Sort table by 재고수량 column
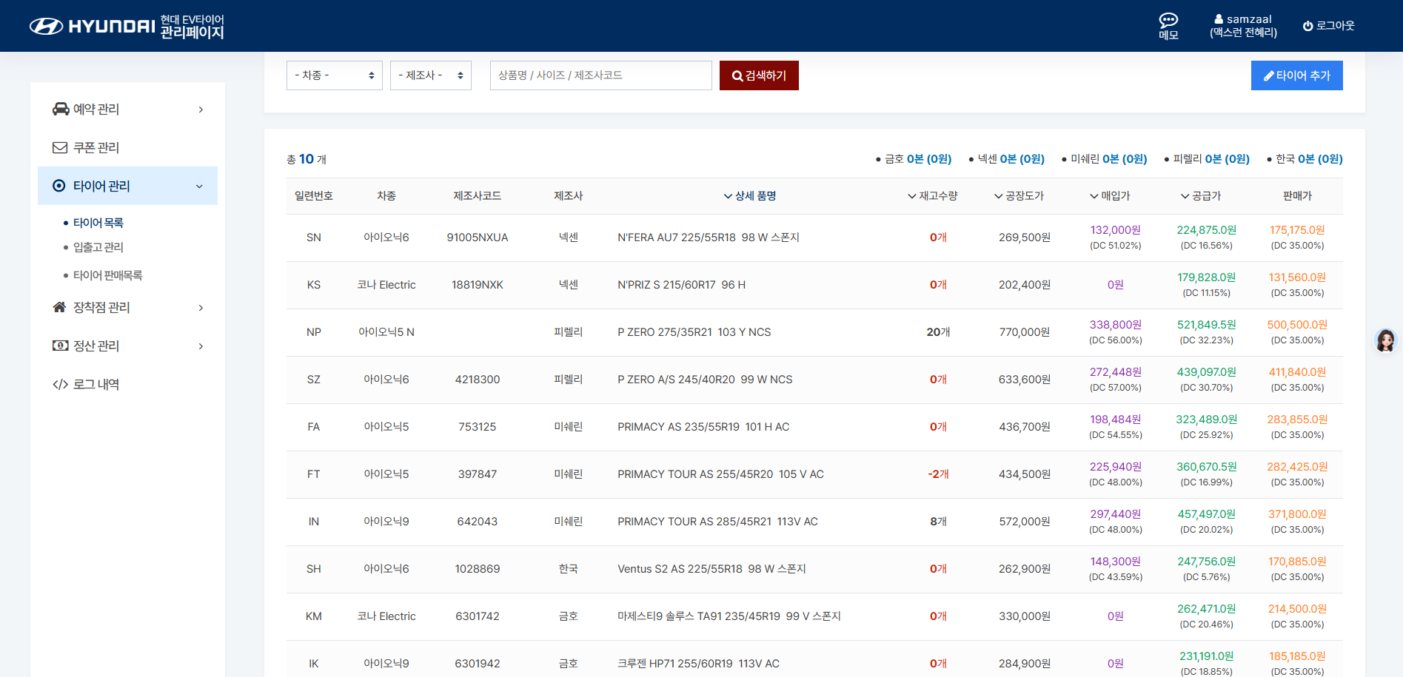The width and height of the screenshot is (1403, 677). [933, 196]
